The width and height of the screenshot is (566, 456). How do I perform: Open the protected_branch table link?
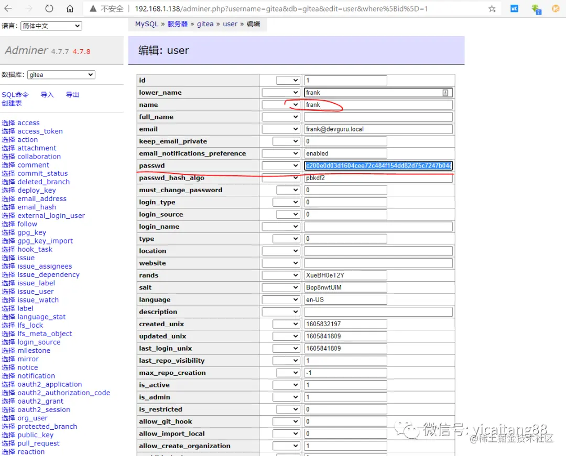point(47,427)
